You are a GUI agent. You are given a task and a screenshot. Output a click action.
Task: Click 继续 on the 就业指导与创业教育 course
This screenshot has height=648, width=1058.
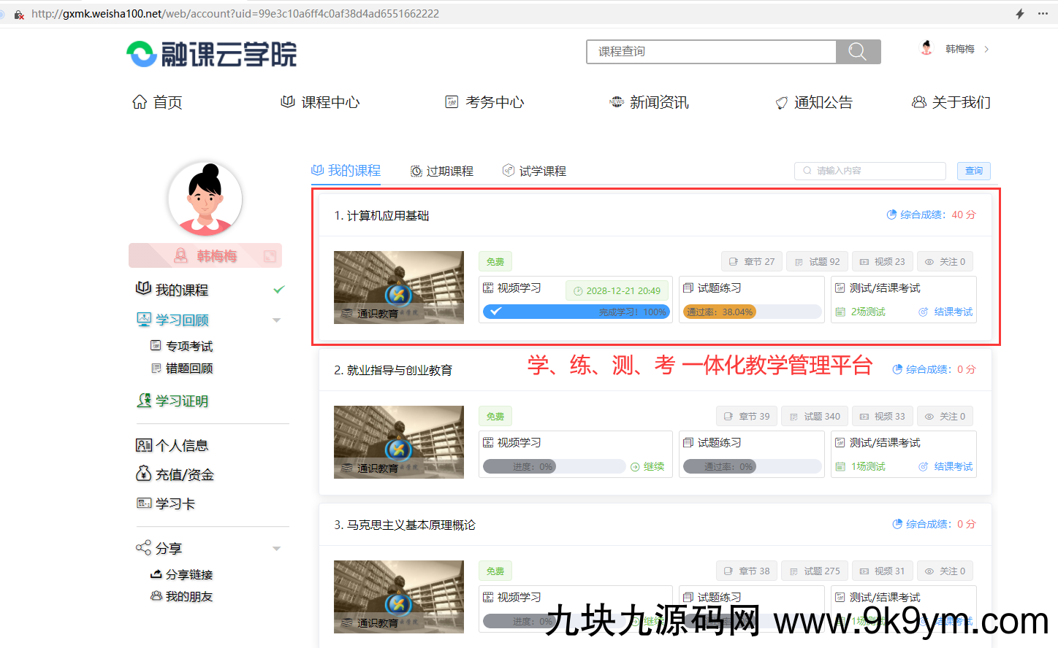click(x=650, y=466)
